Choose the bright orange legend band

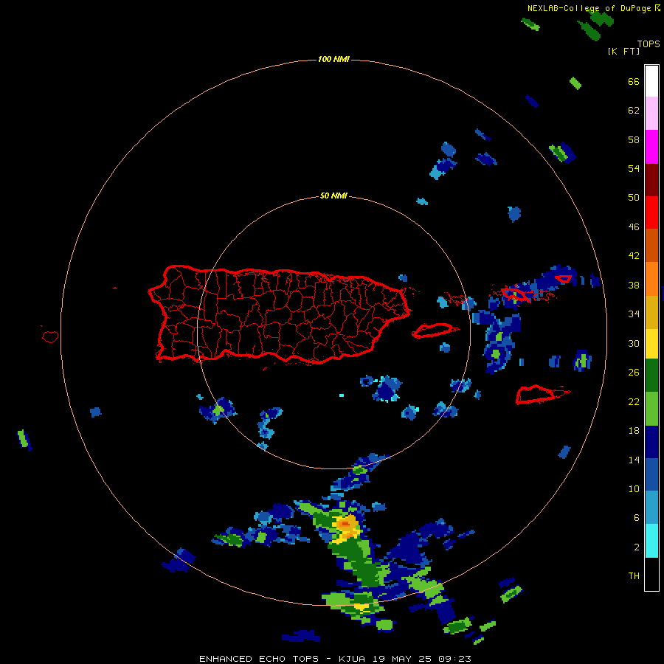pyautogui.click(x=651, y=279)
